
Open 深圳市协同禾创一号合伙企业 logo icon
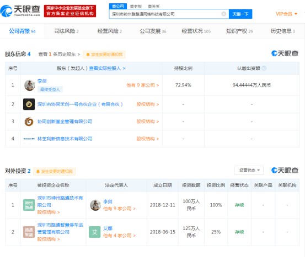coord(29,104)
